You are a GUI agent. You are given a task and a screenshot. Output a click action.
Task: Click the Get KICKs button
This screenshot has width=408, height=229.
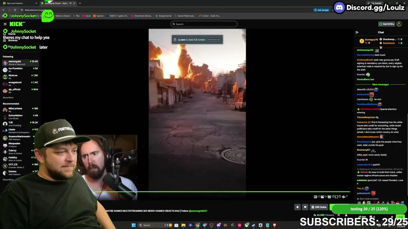coord(387,24)
